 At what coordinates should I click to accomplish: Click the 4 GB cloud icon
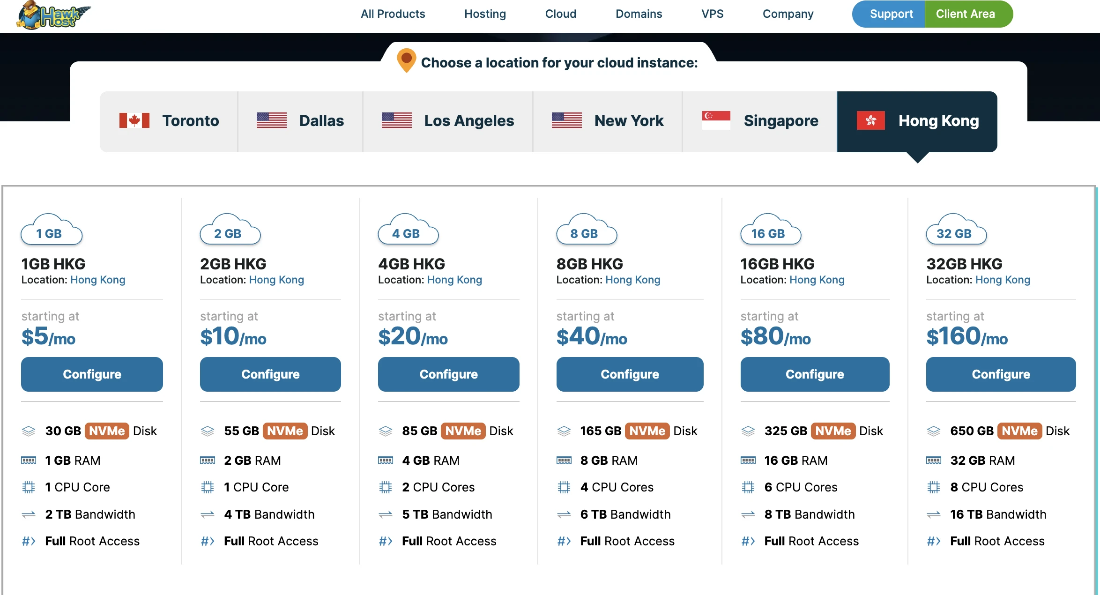408,229
